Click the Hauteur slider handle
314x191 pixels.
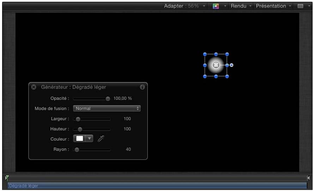pos(80,129)
